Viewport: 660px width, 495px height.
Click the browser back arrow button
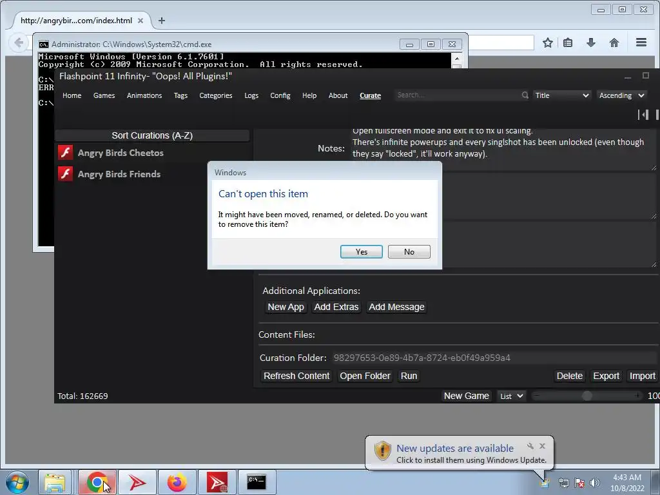point(19,43)
